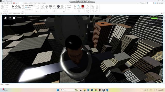The height and width of the screenshot is (92, 165).
Task: Open the FILE menu
Action: 2,3
